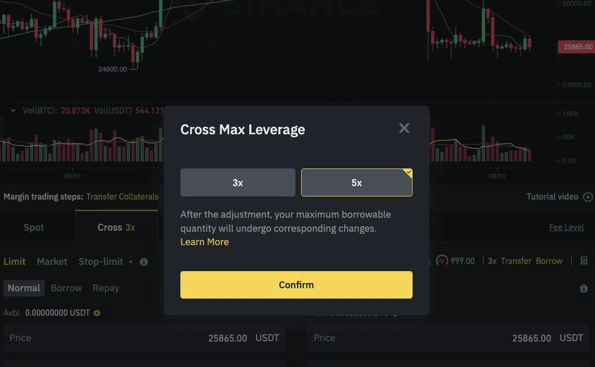Switch to the Spot tab
This screenshot has width=595, height=367.
click(x=34, y=228)
